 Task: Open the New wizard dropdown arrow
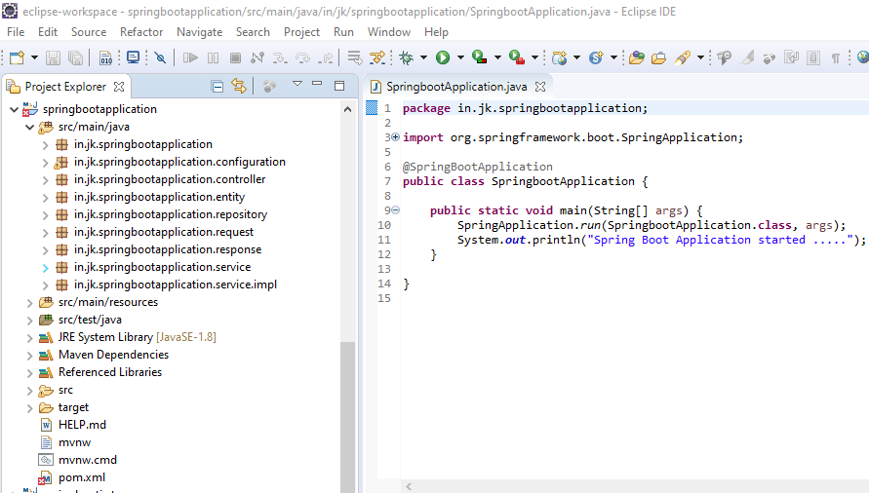point(34,57)
